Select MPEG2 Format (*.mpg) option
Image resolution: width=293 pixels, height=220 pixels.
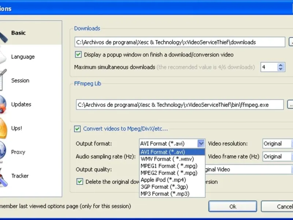172,173
